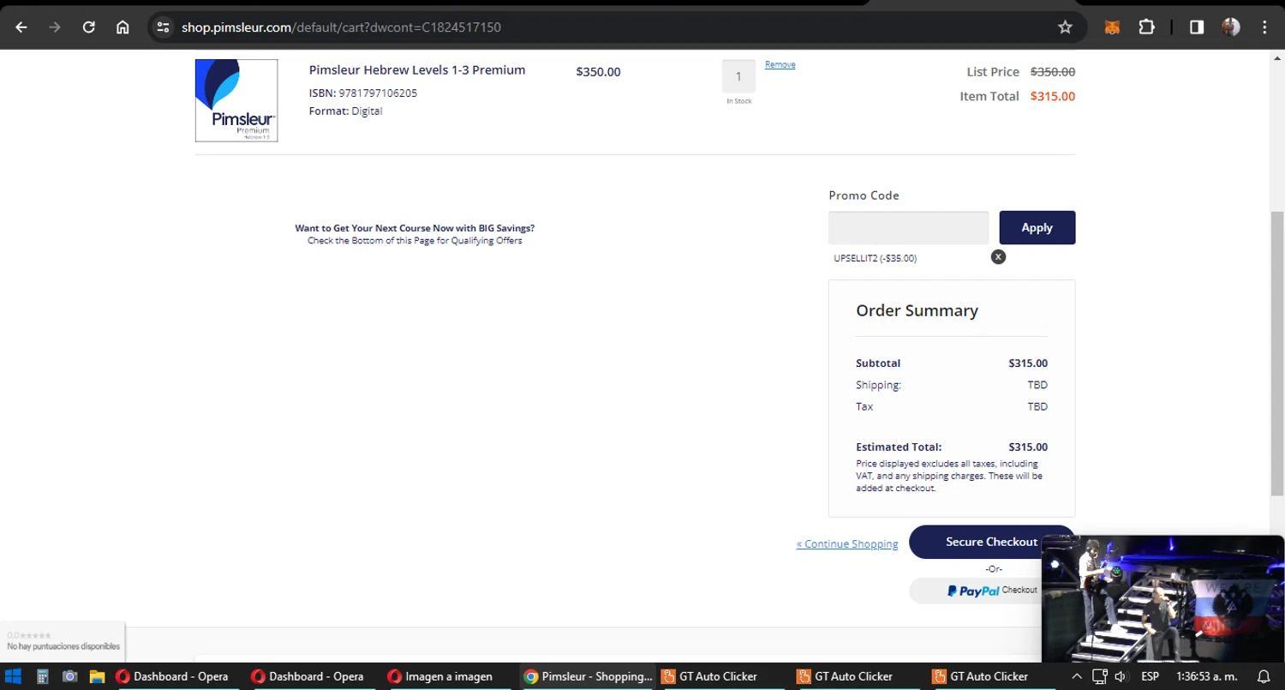Viewport: 1285px width, 690px height.
Task: Select the Item Total $315.00 text
Action: tap(1052, 96)
